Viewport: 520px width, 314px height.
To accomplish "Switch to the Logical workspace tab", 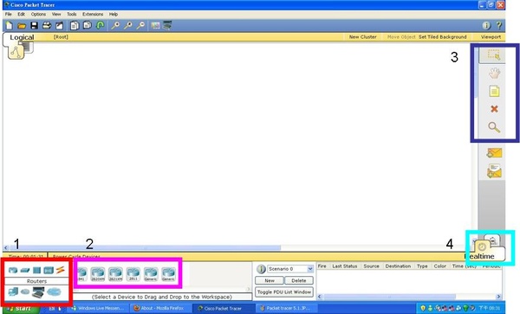I will click(22, 37).
